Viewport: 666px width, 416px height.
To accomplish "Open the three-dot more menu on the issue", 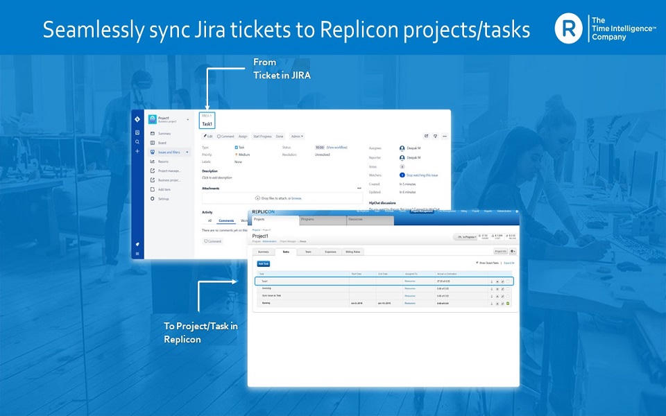I will [x=445, y=137].
